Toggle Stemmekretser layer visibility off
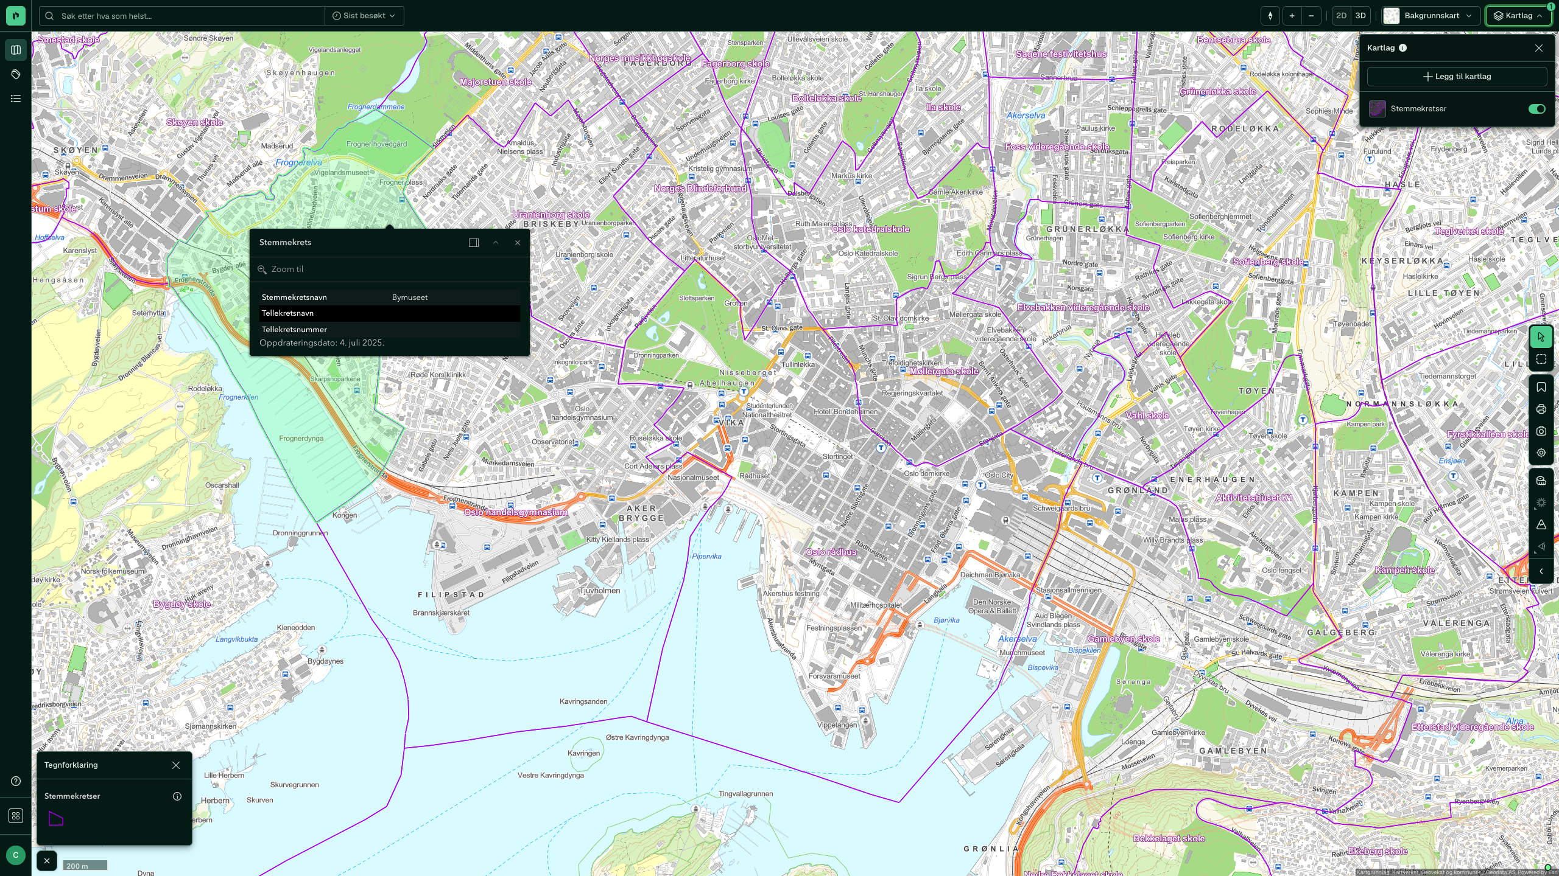This screenshot has height=876, width=1559. (x=1536, y=109)
